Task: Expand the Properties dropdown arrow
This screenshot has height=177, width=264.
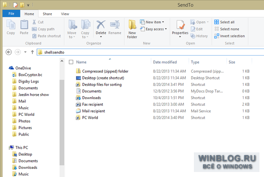Action: coord(180,37)
